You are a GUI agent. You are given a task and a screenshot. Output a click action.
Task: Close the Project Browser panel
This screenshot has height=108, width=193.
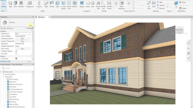(x=33, y=64)
